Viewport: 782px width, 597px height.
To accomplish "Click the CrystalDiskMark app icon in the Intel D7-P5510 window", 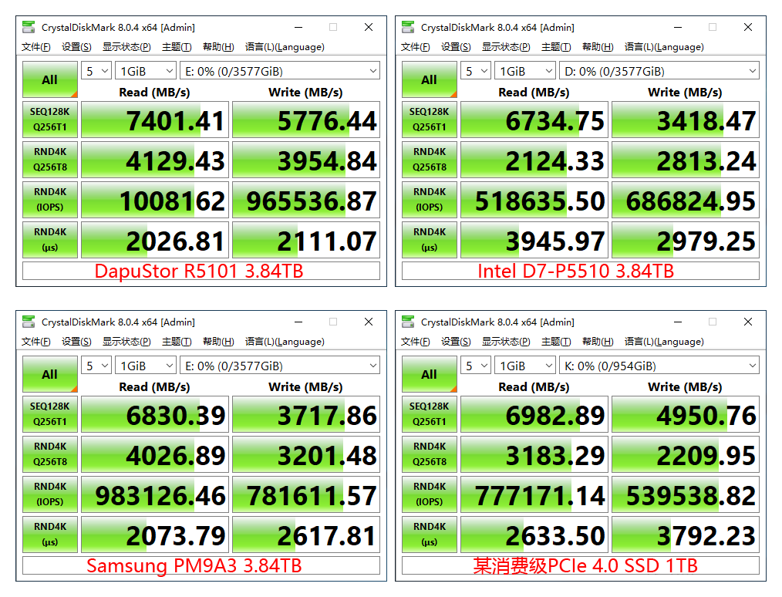I will [x=409, y=27].
